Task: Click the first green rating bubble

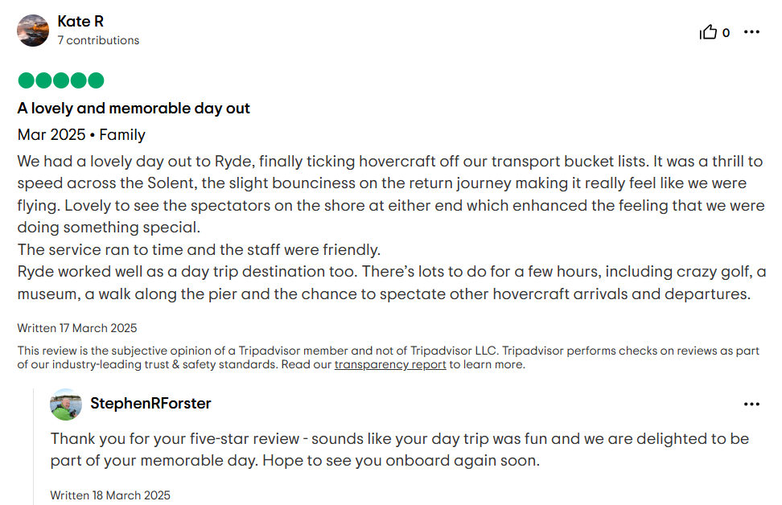Action: tap(26, 80)
